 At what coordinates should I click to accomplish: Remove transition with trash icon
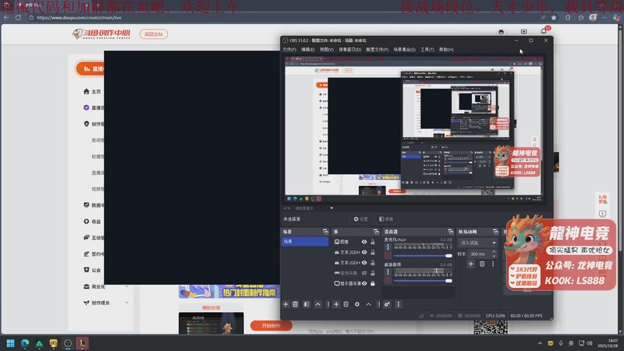click(482, 264)
